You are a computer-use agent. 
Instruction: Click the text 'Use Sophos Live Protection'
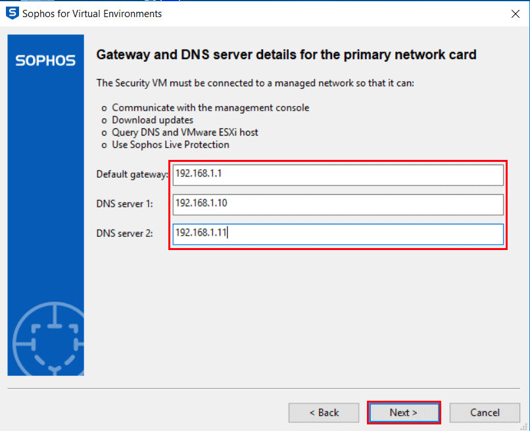170,145
